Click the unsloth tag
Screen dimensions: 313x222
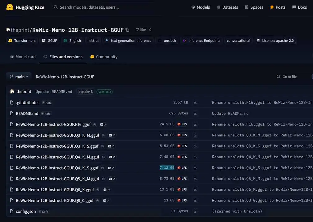(167, 40)
